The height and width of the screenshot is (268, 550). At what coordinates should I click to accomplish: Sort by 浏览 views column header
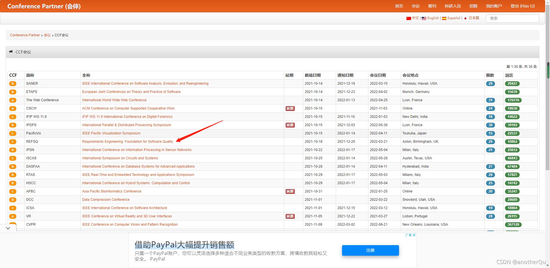click(509, 75)
